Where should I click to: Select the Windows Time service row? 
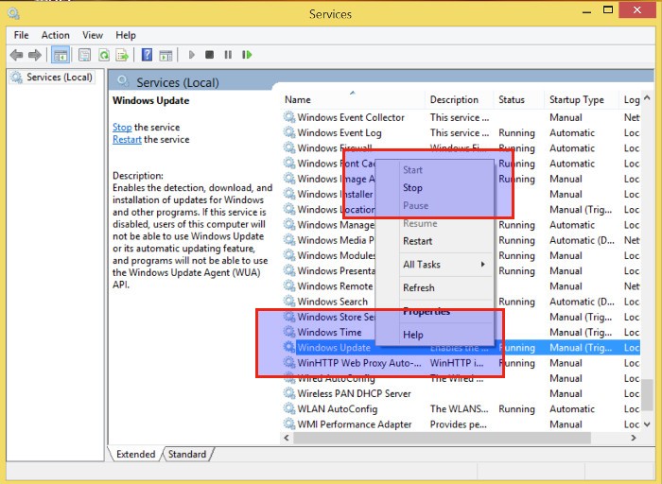pos(462,332)
